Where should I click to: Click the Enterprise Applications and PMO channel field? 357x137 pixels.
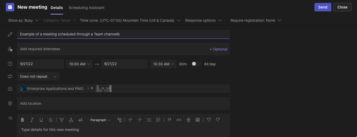pyautogui.click(x=123, y=89)
